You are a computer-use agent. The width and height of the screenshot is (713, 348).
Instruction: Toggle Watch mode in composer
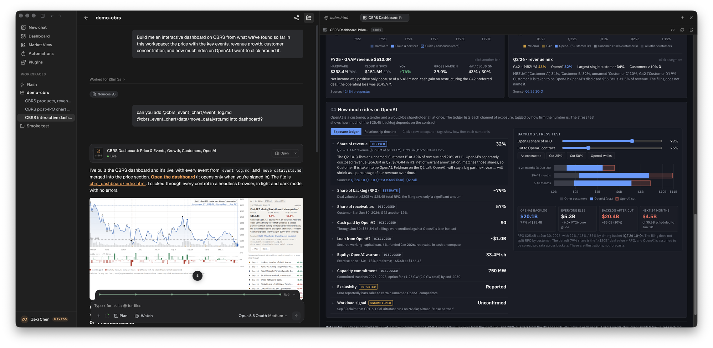(144, 316)
